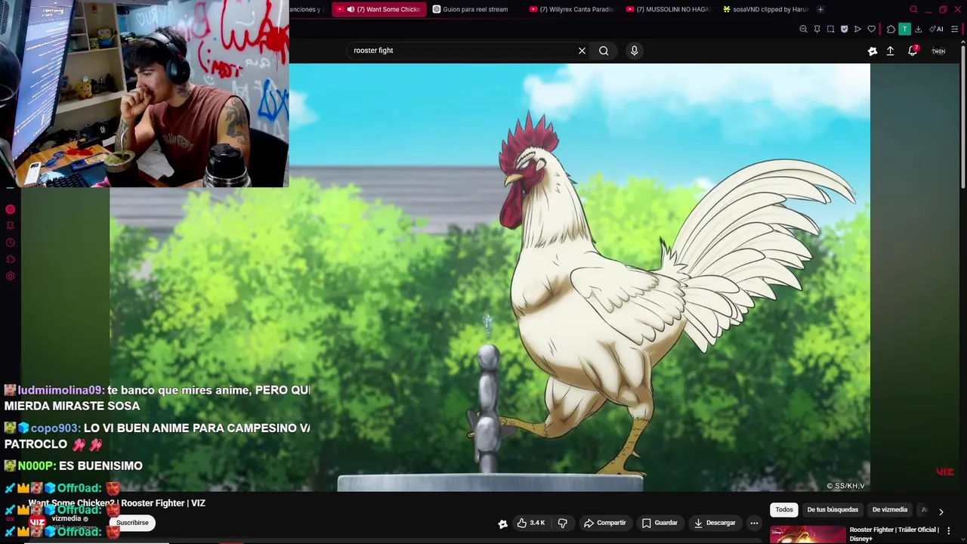The image size is (967, 544).
Task: Like the video with 3.4 K likes
Action: (x=531, y=523)
